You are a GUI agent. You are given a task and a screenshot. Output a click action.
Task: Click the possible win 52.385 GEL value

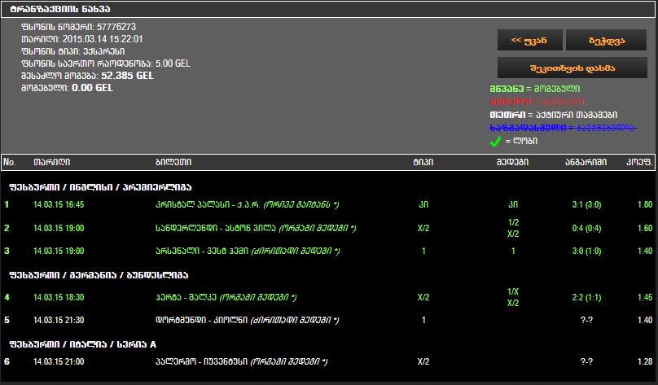click(128, 76)
